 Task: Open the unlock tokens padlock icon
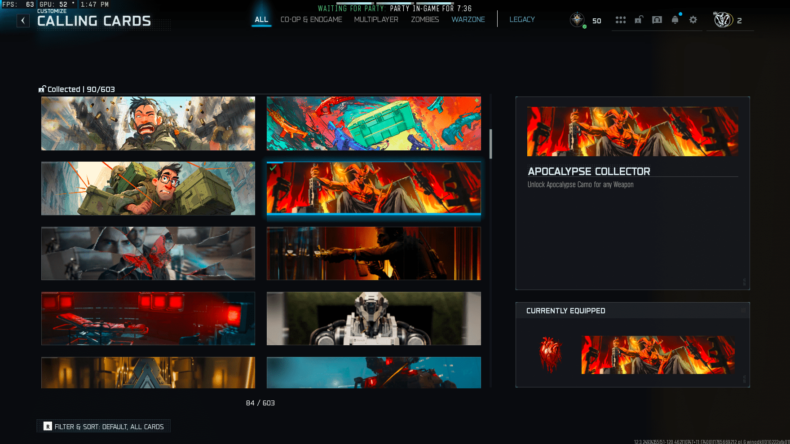[x=639, y=20]
